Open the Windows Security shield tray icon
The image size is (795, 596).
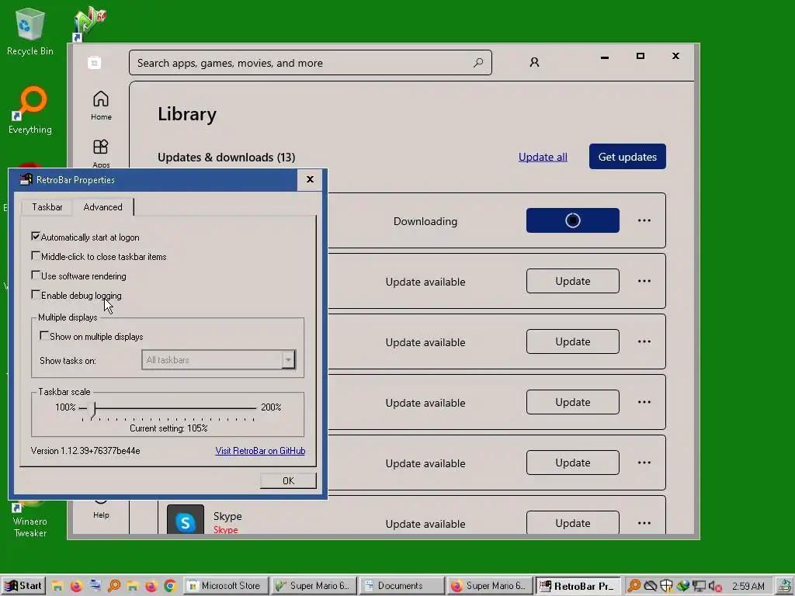pos(666,586)
